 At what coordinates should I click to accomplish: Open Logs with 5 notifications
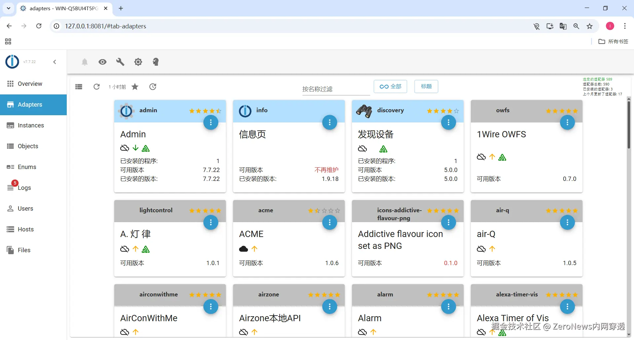tap(33, 187)
